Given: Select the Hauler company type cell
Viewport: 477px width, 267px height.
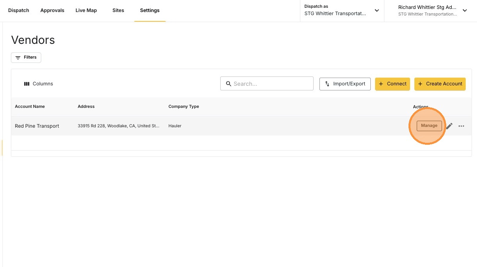Looking at the screenshot, I should pos(175,126).
